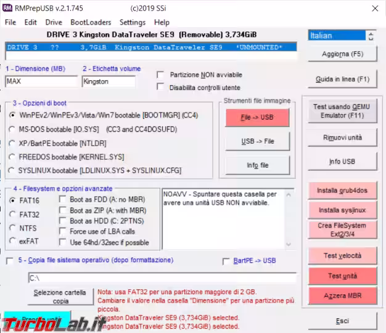Click the Test velocità button
This screenshot has width=386, height=333.
click(x=342, y=256)
